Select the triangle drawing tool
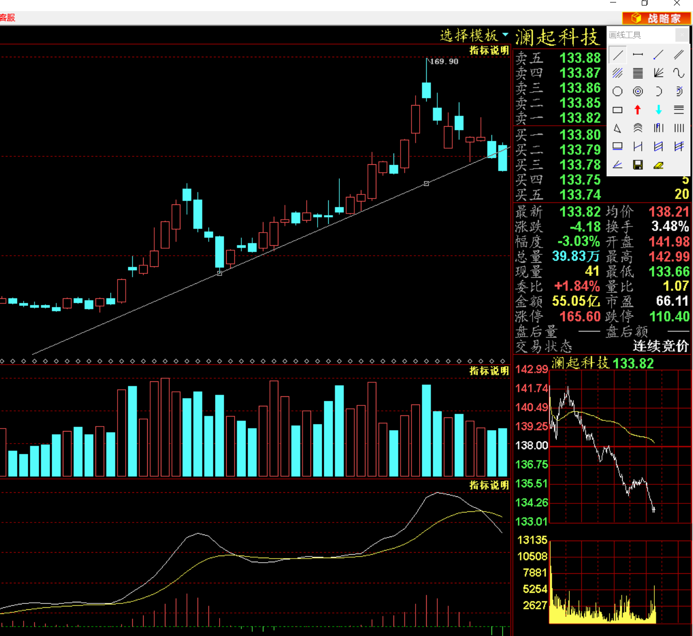The width and height of the screenshot is (693, 636). pos(618,128)
